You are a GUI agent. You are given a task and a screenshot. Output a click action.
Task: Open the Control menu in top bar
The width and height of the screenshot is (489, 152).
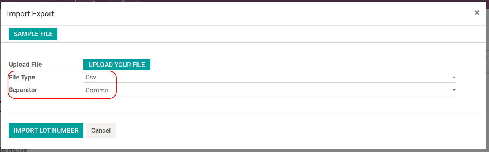[47, 1]
